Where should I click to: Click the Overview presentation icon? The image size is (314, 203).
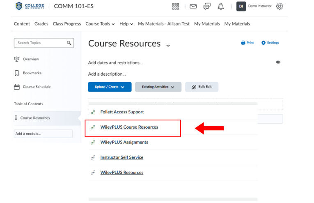(x=17, y=59)
